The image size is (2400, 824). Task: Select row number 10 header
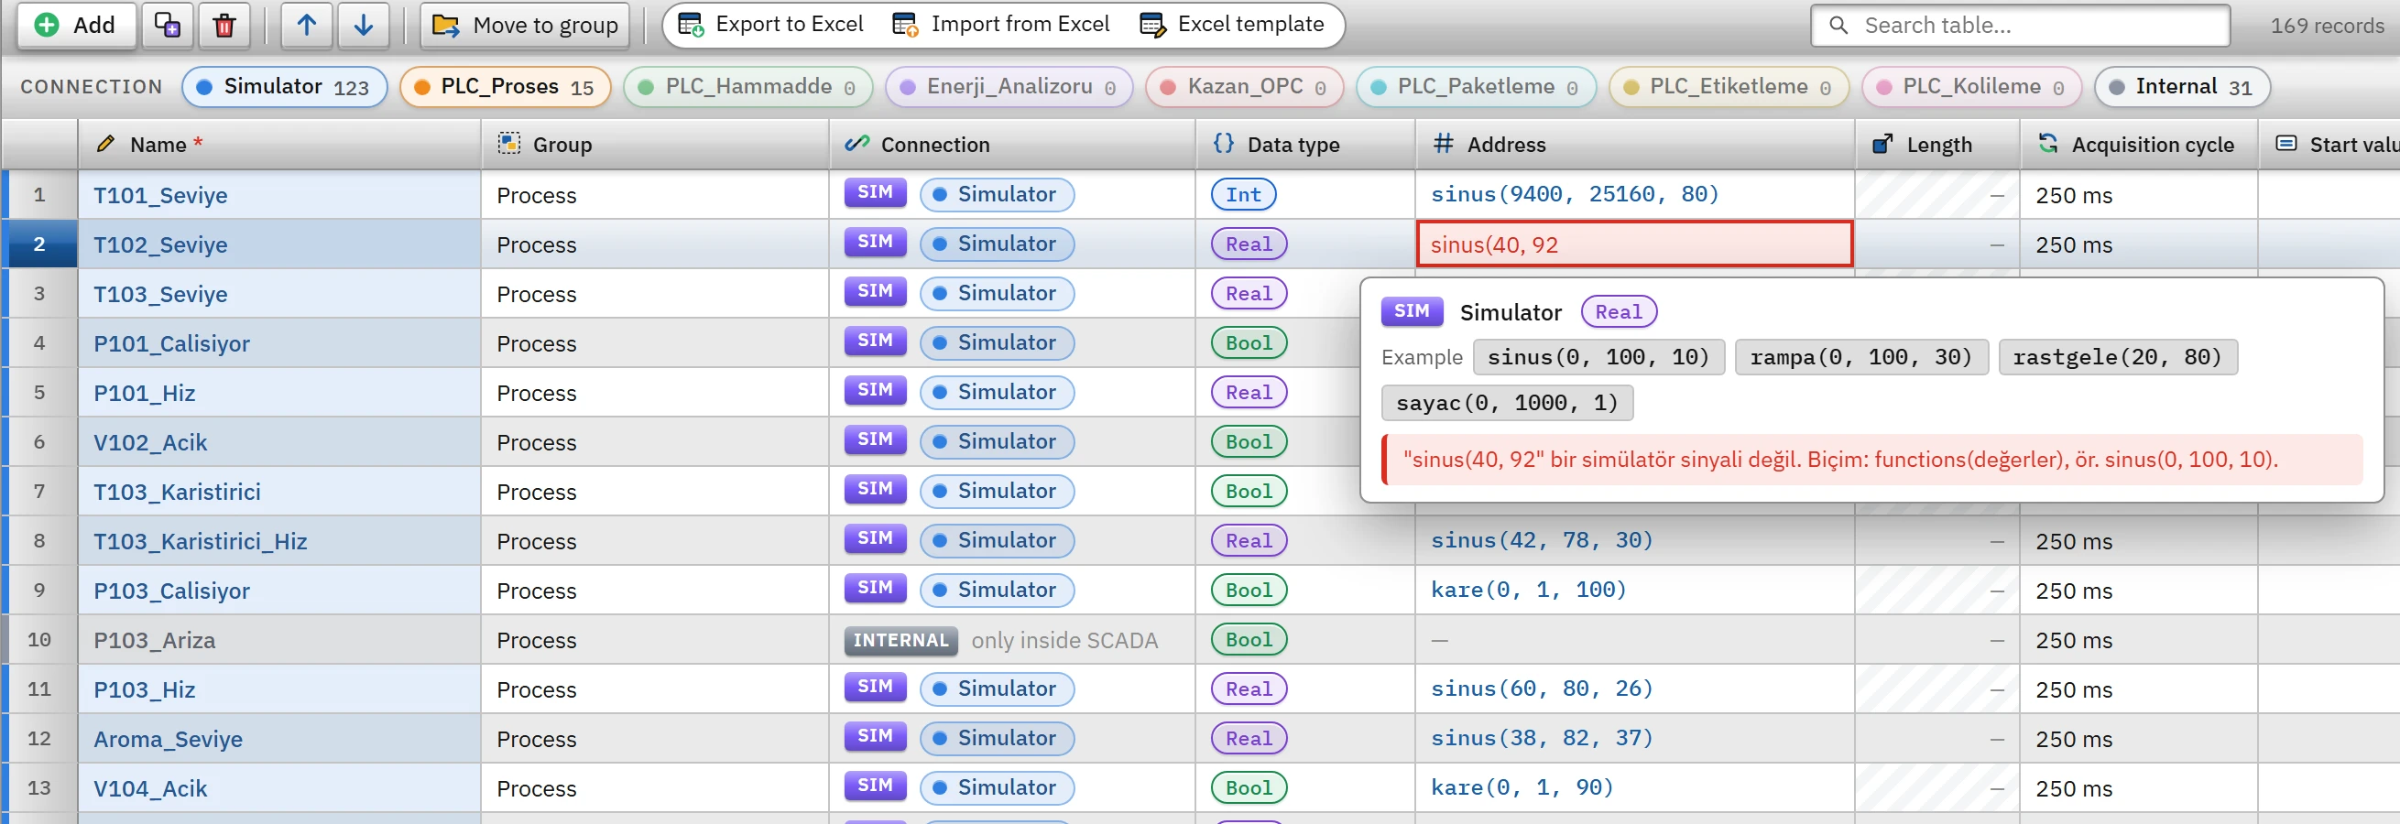click(x=39, y=640)
